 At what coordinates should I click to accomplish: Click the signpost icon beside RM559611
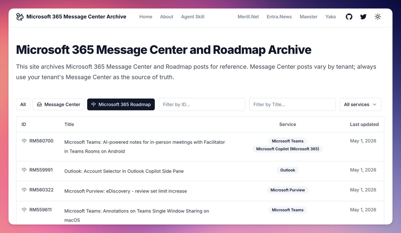[24, 210]
